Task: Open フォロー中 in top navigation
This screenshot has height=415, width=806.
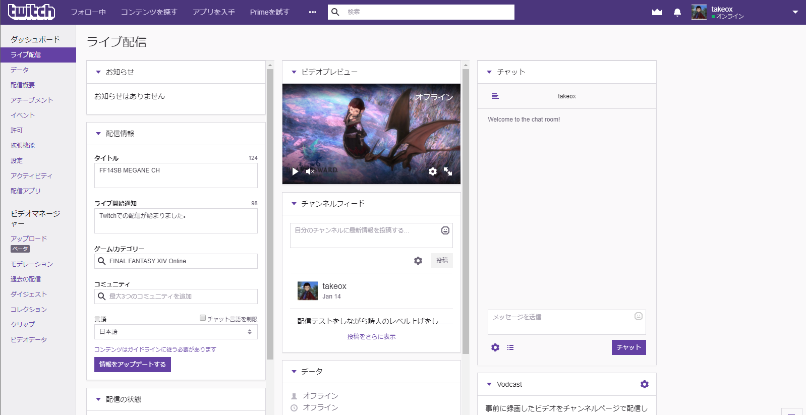Action: coord(88,12)
